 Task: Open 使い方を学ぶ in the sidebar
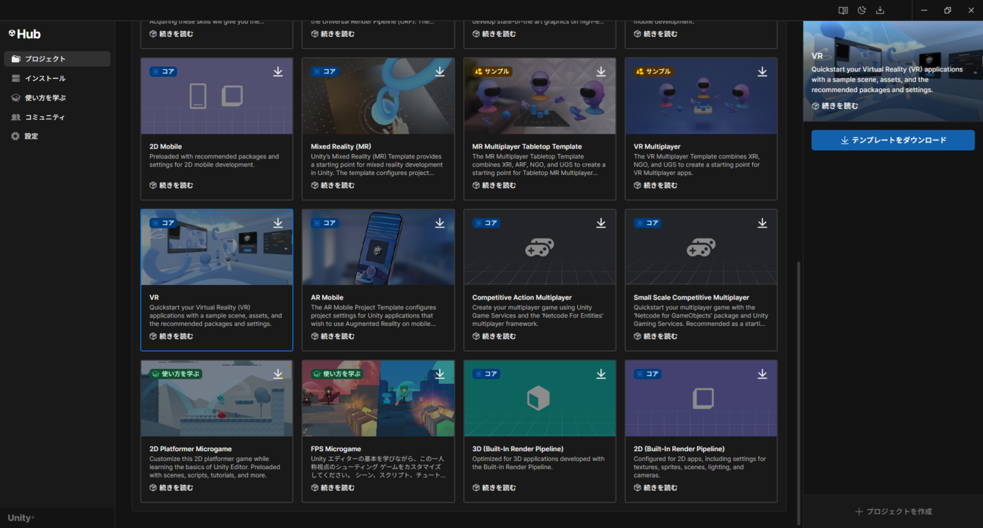pyautogui.click(x=57, y=98)
